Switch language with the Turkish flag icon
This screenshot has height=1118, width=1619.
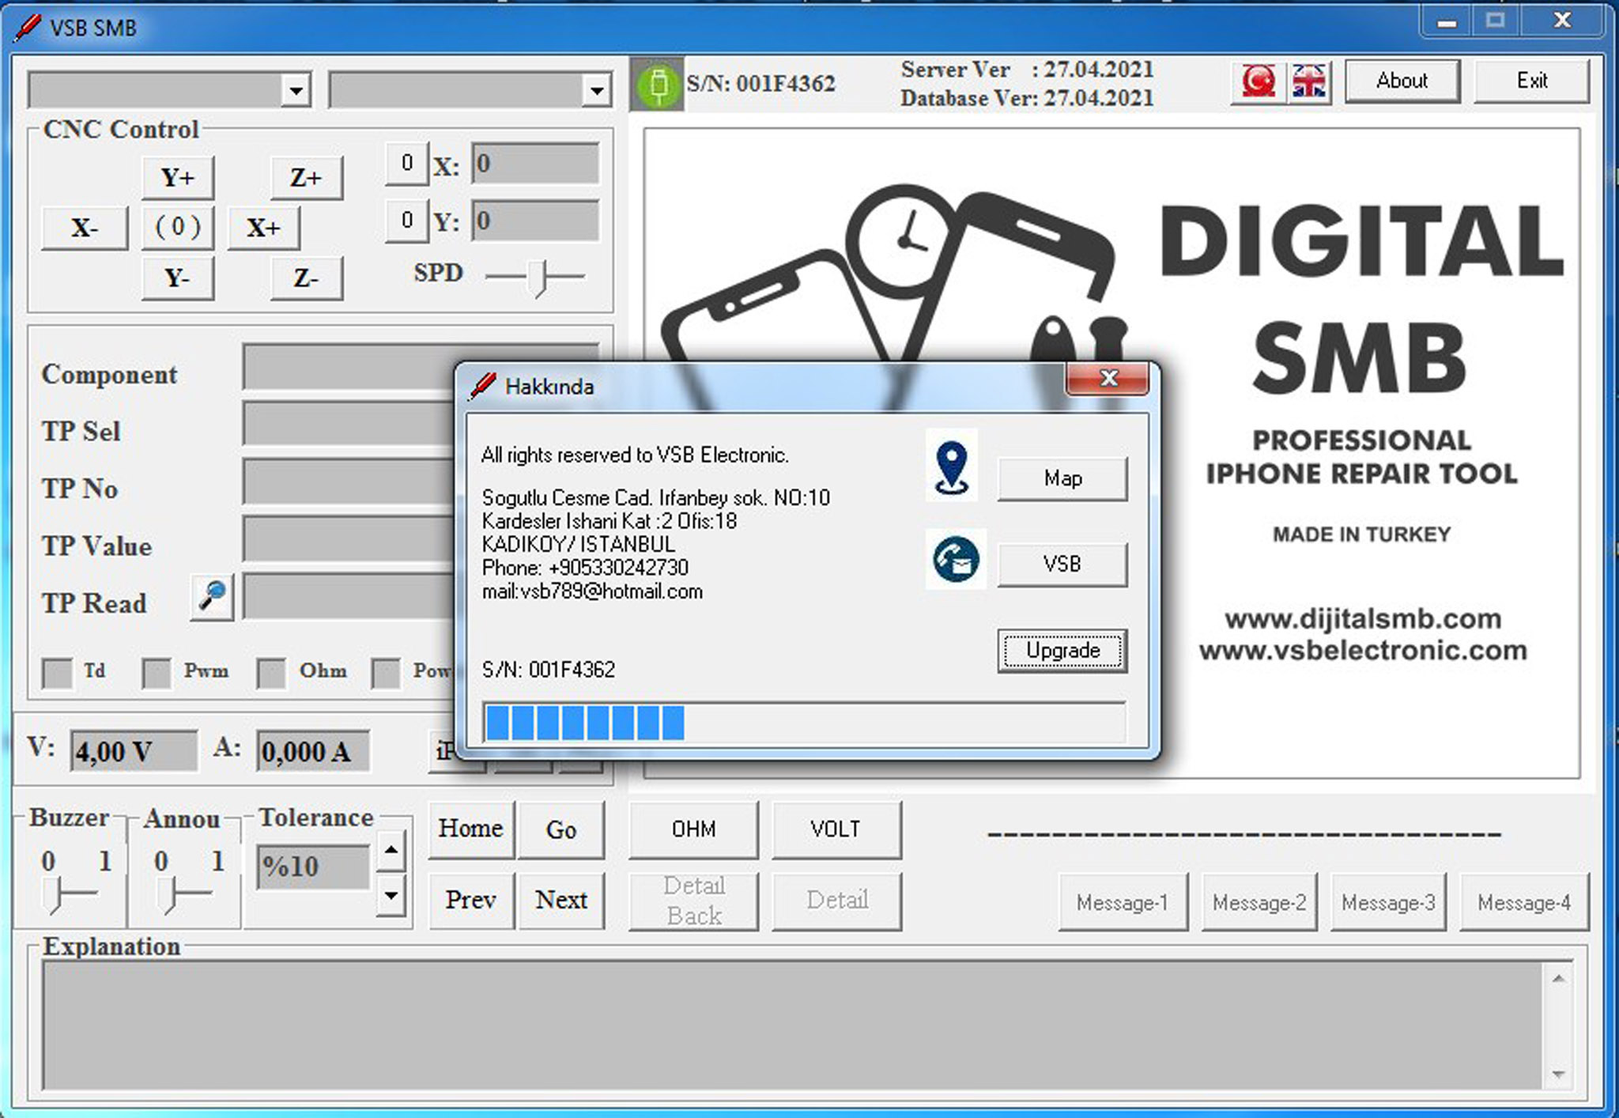pyautogui.click(x=1258, y=81)
